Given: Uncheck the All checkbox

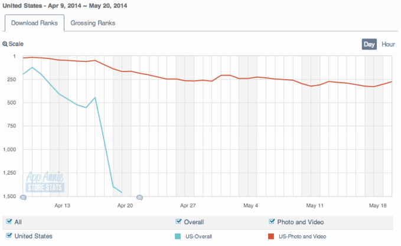Looking at the screenshot, I should 9,222.
